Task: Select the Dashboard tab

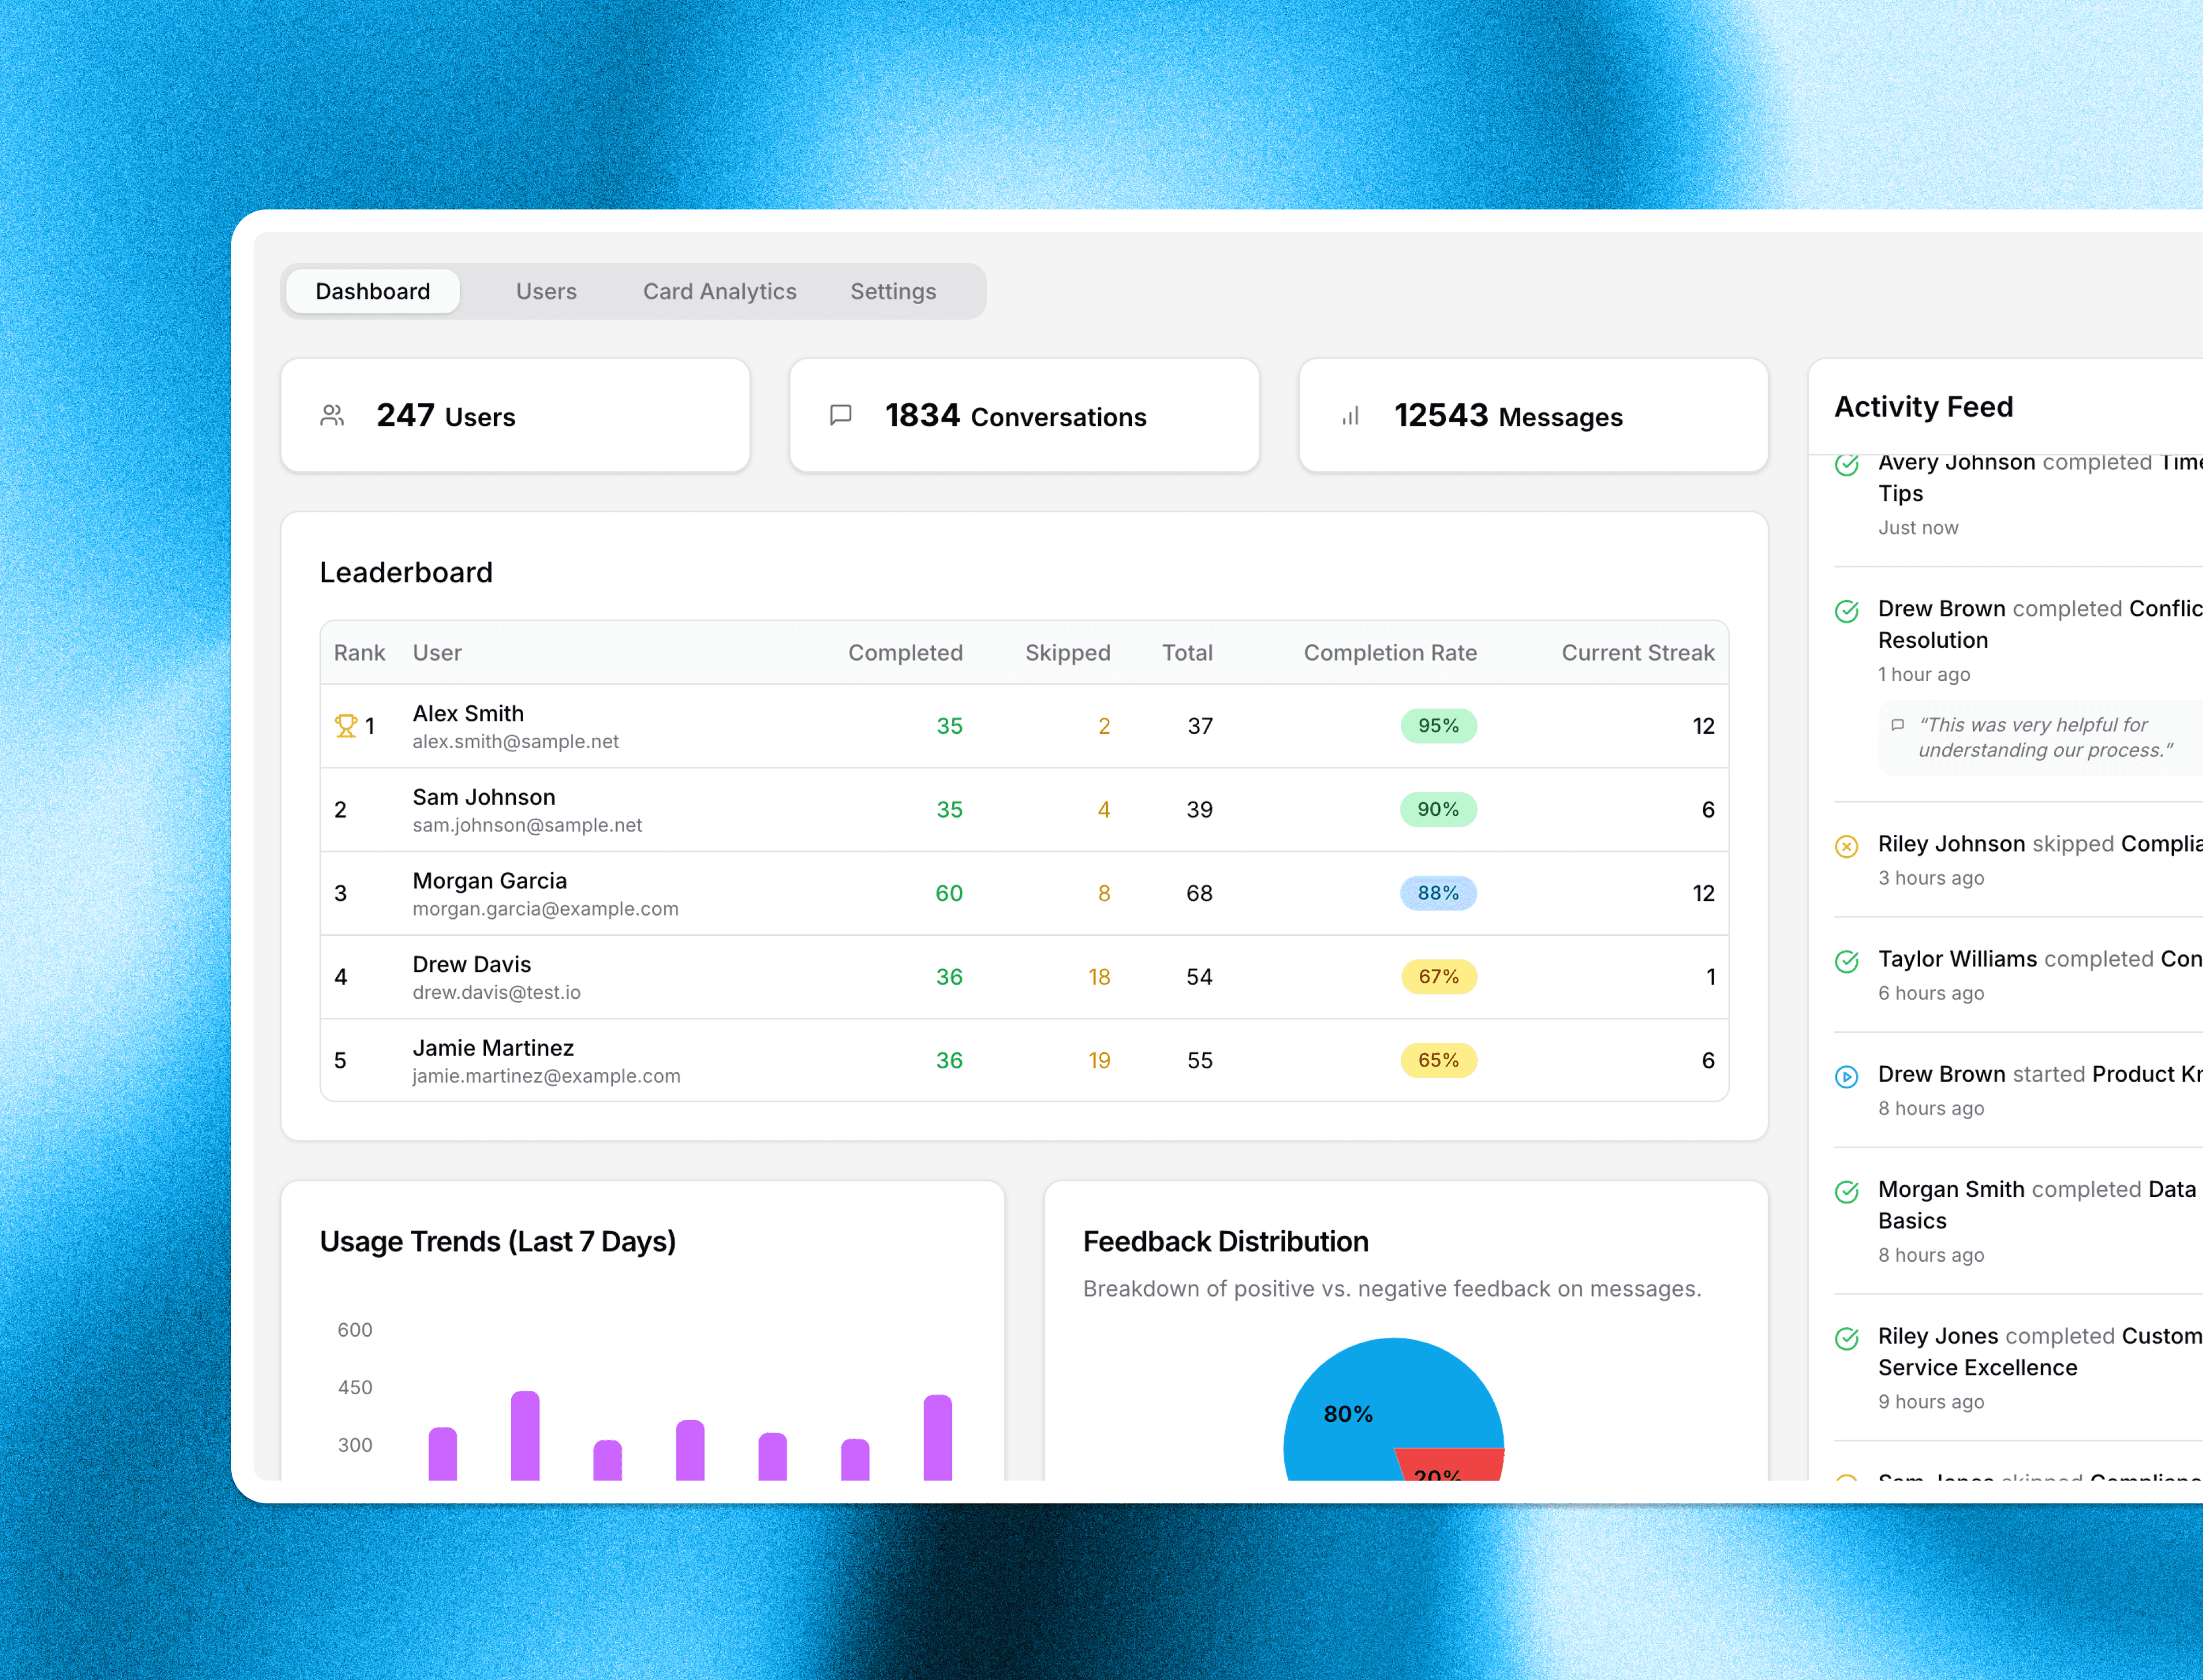Action: [x=372, y=291]
